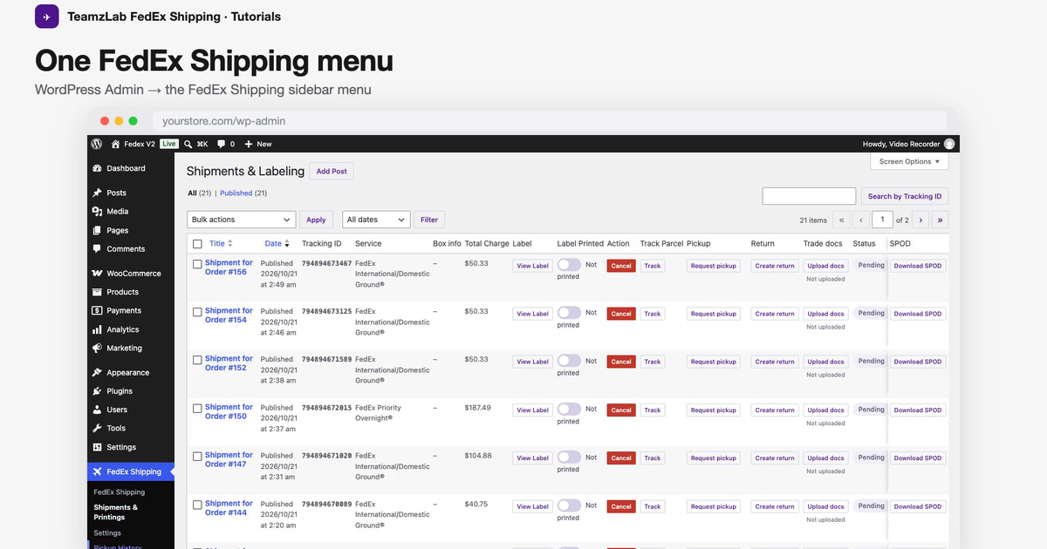Focus the tracking ID search field

pos(809,196)
